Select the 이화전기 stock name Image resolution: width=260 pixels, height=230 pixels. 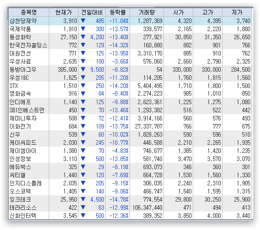(x=20, y=126)
